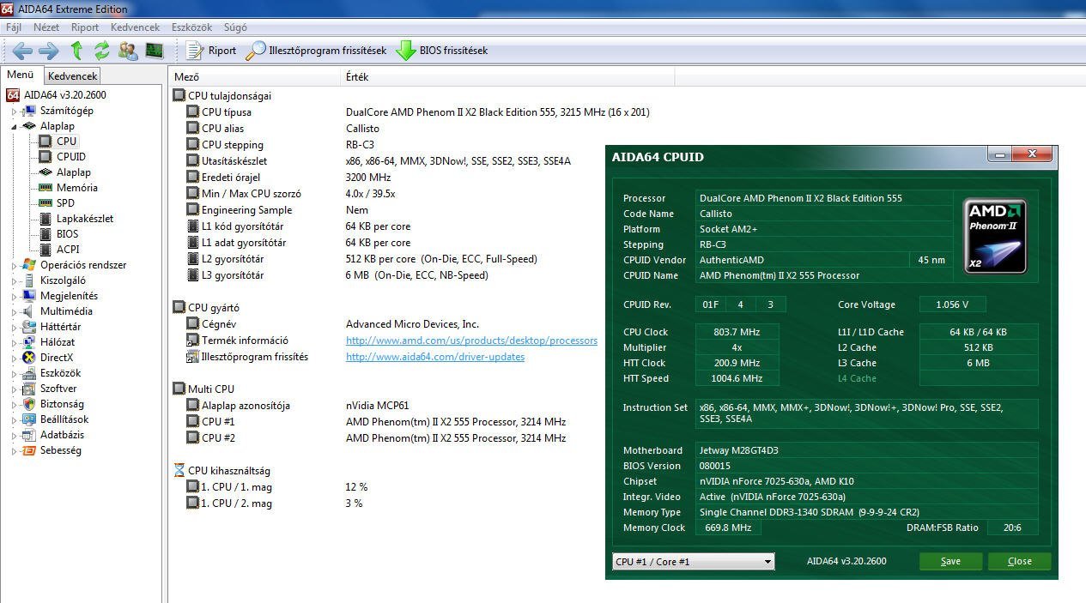The width and height of the screenshot is (1086, 603).
Task: Expand the Kiszolgáló tree node
Action: coord(14,281)
